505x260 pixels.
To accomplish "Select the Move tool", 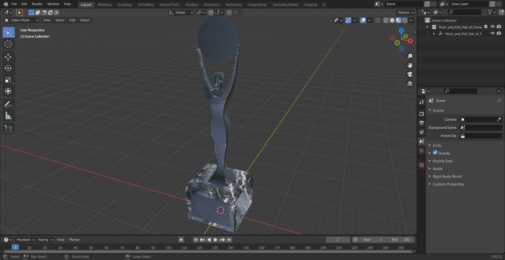I will pyautogui.click(x=8, y=57).
